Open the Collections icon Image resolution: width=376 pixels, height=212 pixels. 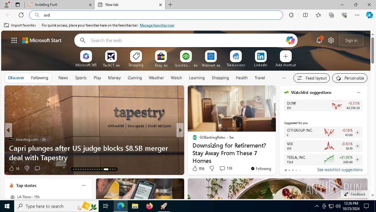tap(331, 15)
